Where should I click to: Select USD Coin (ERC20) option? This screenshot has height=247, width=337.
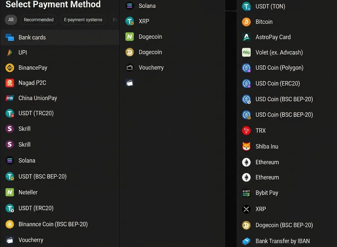[x=278, y=83]
